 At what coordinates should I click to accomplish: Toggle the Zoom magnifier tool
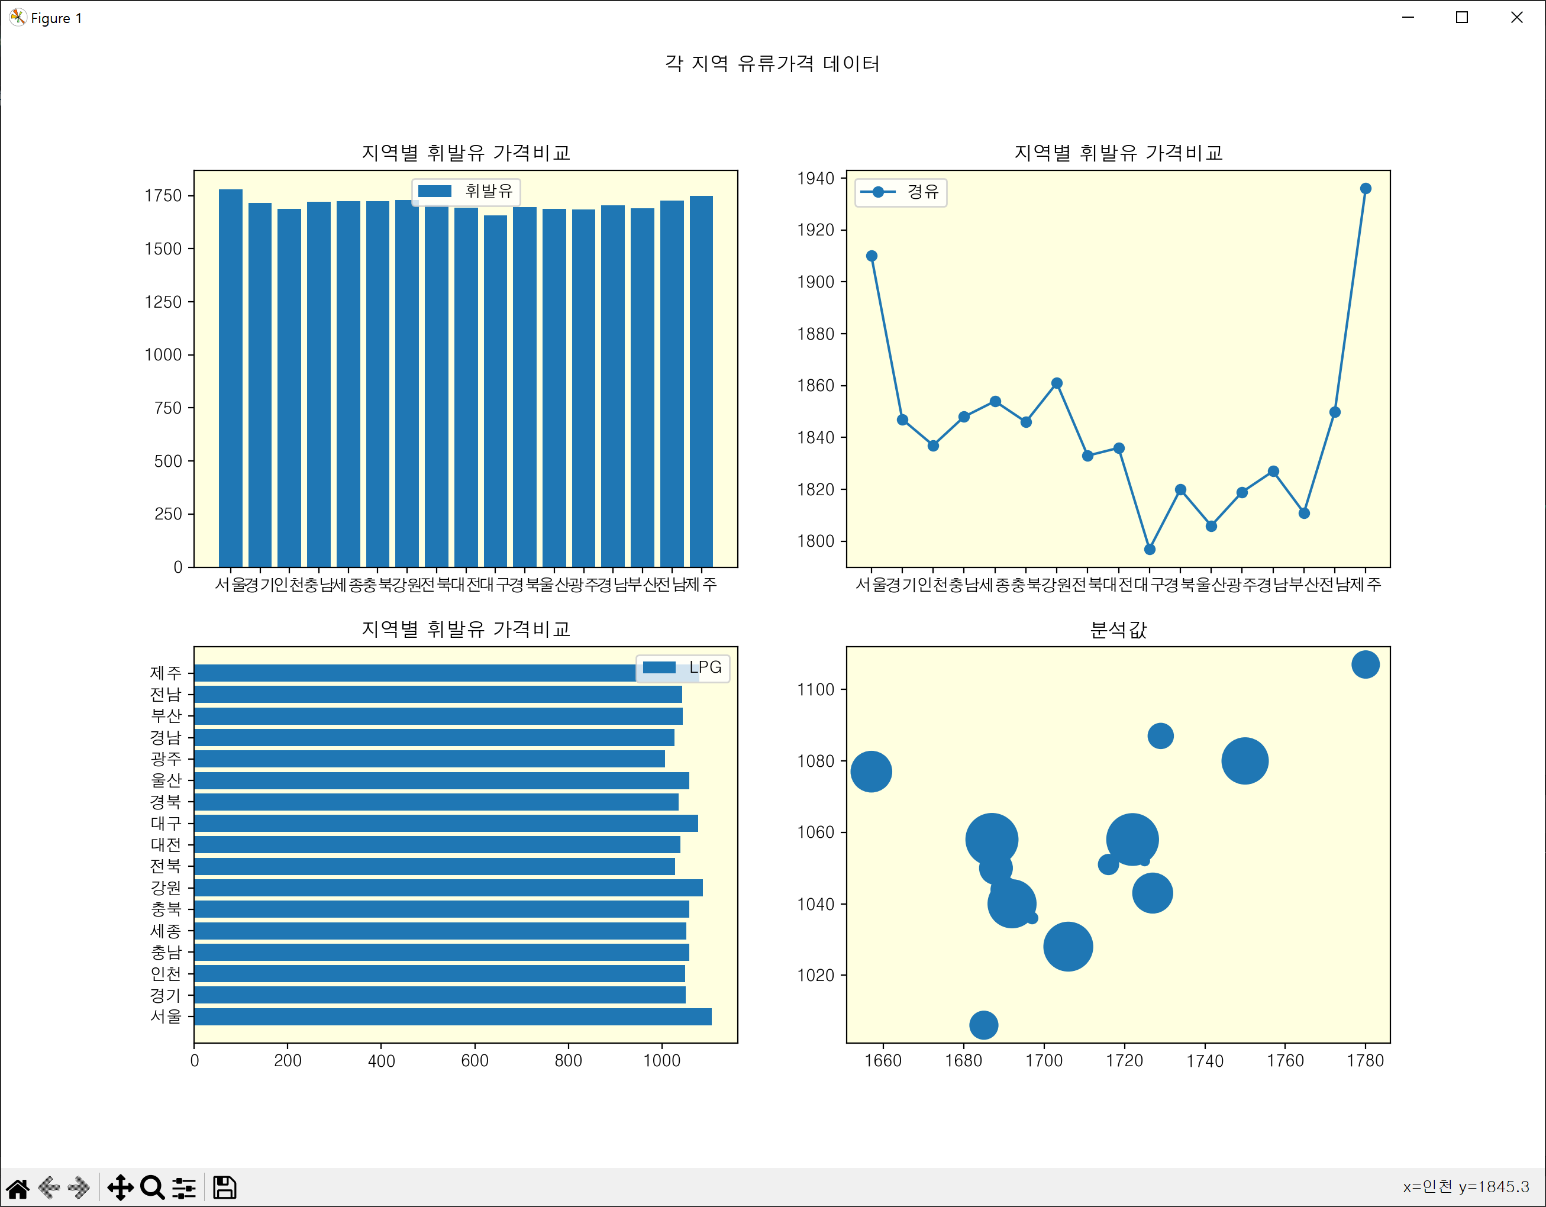151,1187
